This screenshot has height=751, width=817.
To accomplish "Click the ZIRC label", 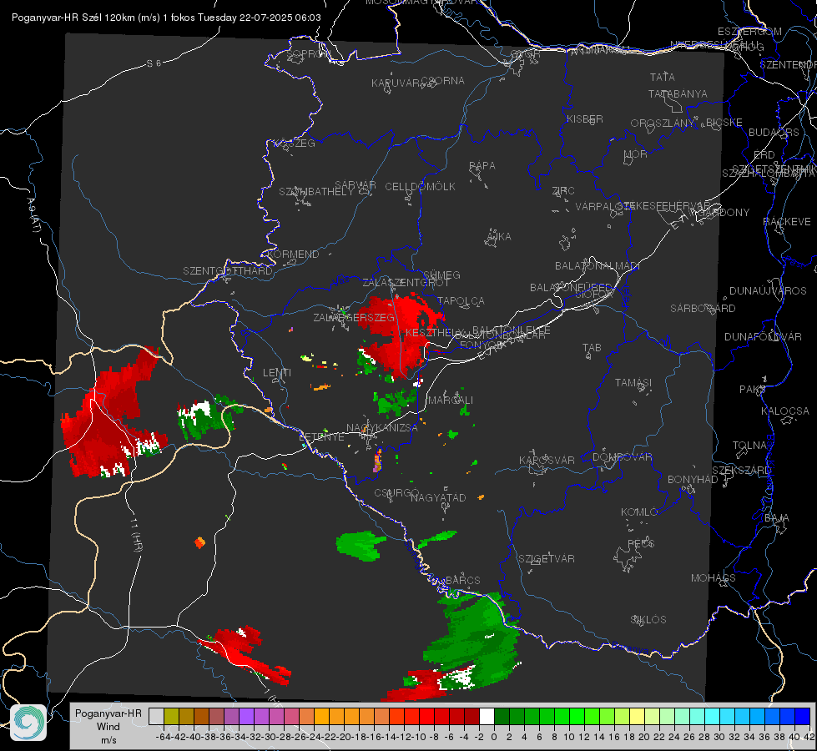I will (x=563, y=191).
